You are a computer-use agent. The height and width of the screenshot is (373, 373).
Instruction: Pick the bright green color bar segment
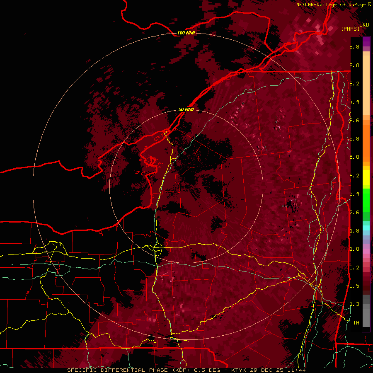366,200
